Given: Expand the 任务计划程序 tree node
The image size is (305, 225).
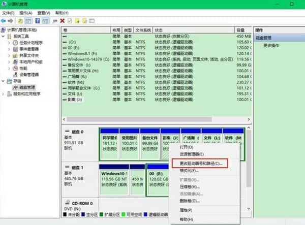Looking at the screenshot, I should click(9, 44).
